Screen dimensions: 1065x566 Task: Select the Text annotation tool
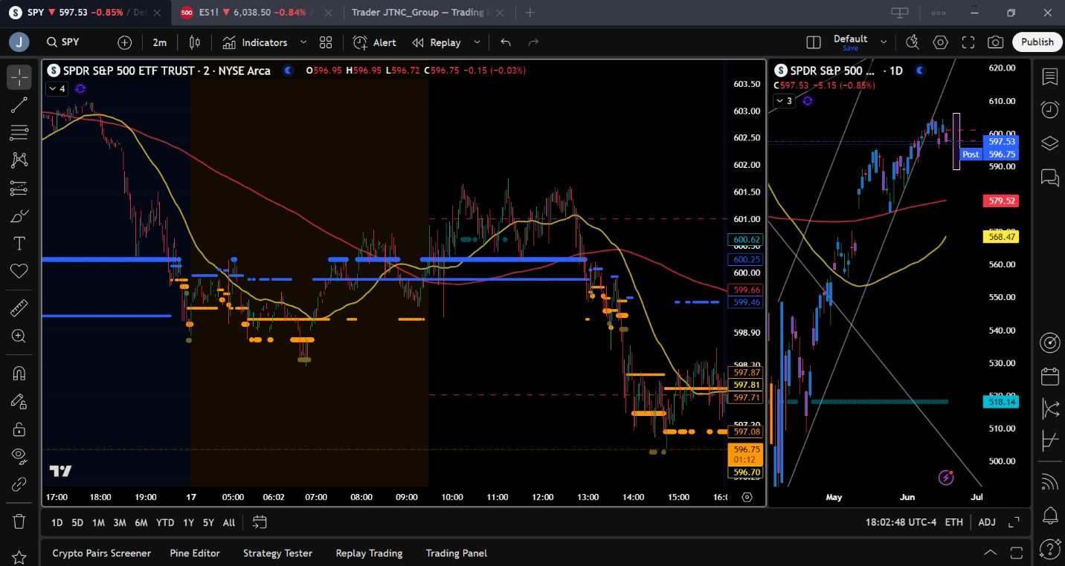[x=19, y=244]
